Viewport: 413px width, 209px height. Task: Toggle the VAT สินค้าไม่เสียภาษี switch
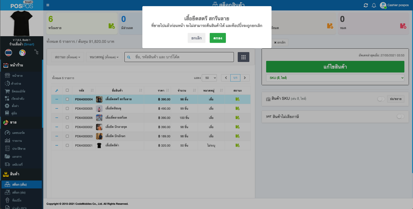click(400, 117)
